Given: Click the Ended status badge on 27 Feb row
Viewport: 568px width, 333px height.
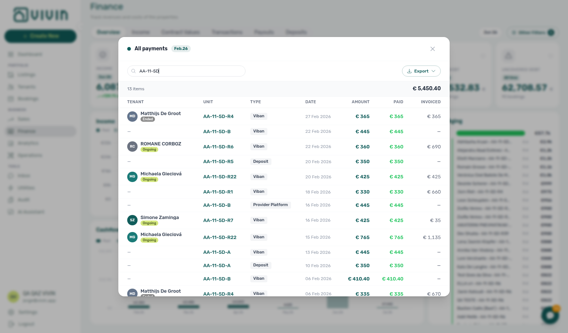Looking at the screenshot, I should point(148,119).
